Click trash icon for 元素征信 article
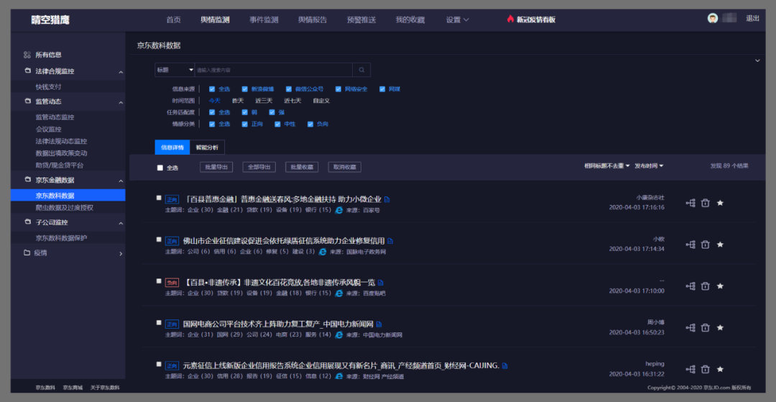 (706, 370)
